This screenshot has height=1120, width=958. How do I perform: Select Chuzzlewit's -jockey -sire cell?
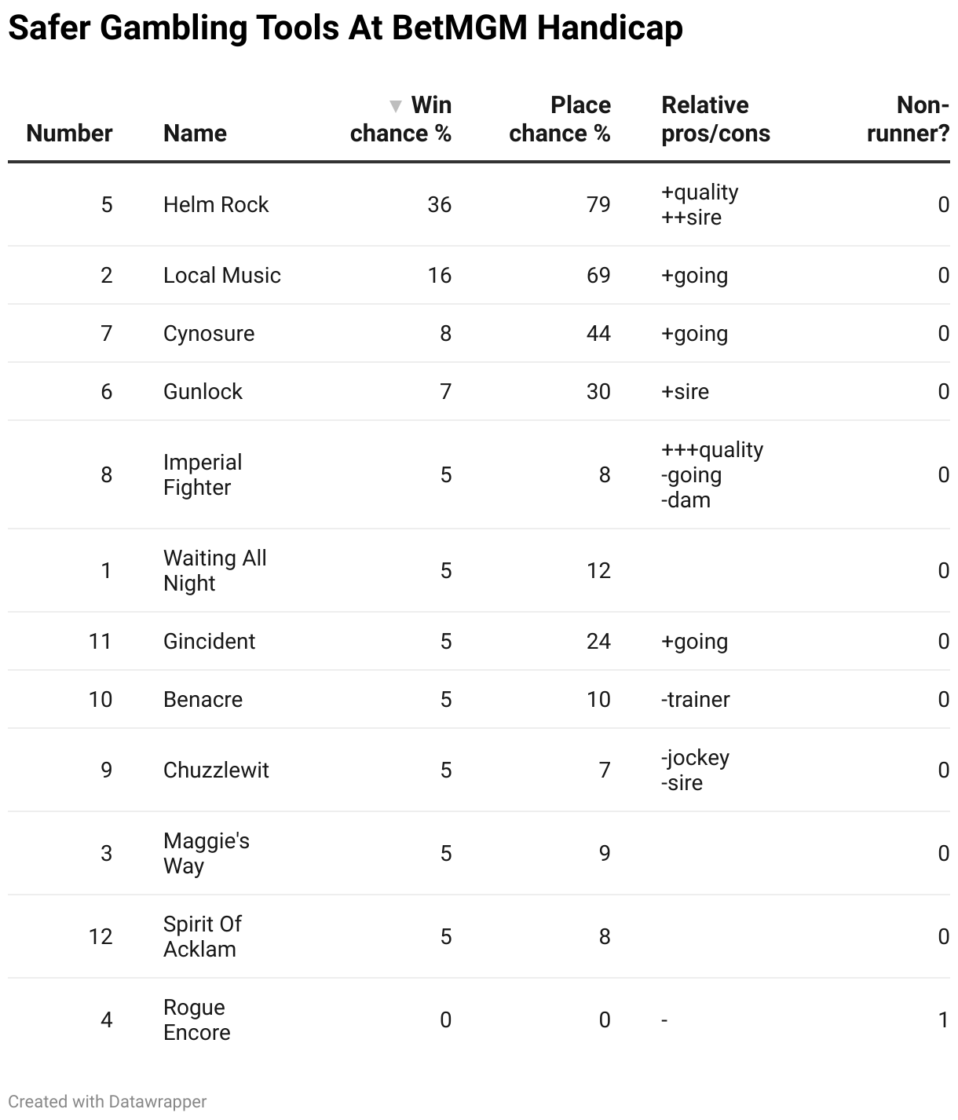point(696,770)
